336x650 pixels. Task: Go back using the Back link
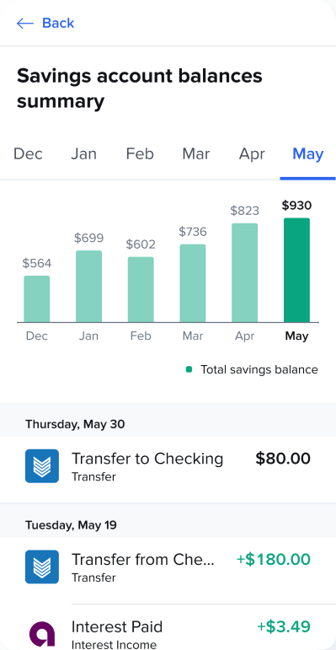point(45,24)
